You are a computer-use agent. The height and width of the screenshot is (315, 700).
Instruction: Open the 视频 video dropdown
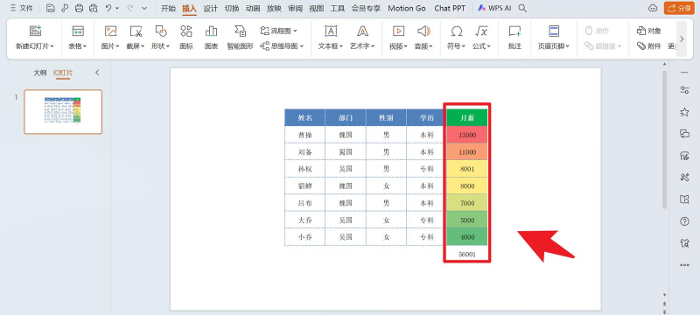[398, 46]
